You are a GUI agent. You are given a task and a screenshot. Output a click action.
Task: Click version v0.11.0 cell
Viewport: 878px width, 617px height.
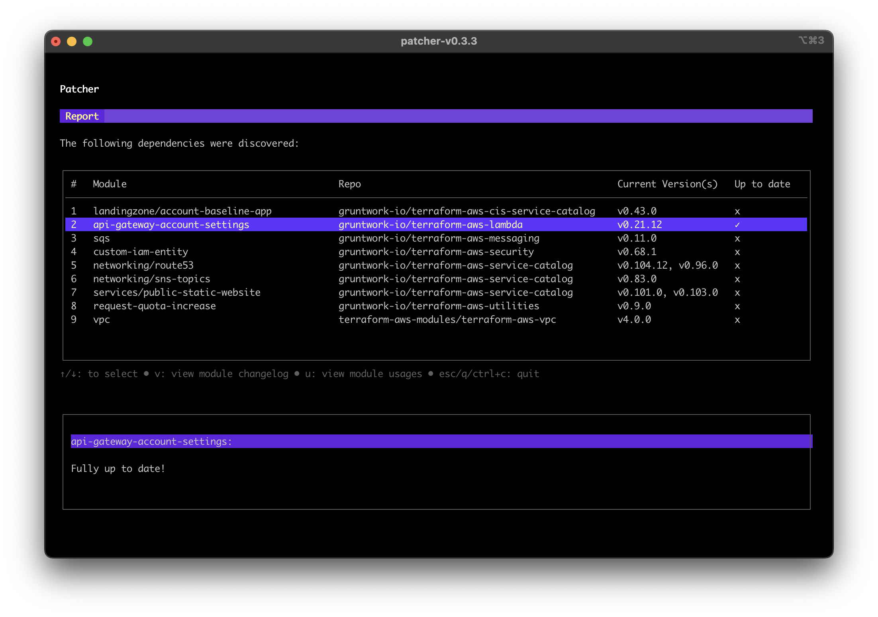pyautogui.click(x=637, y=238)
